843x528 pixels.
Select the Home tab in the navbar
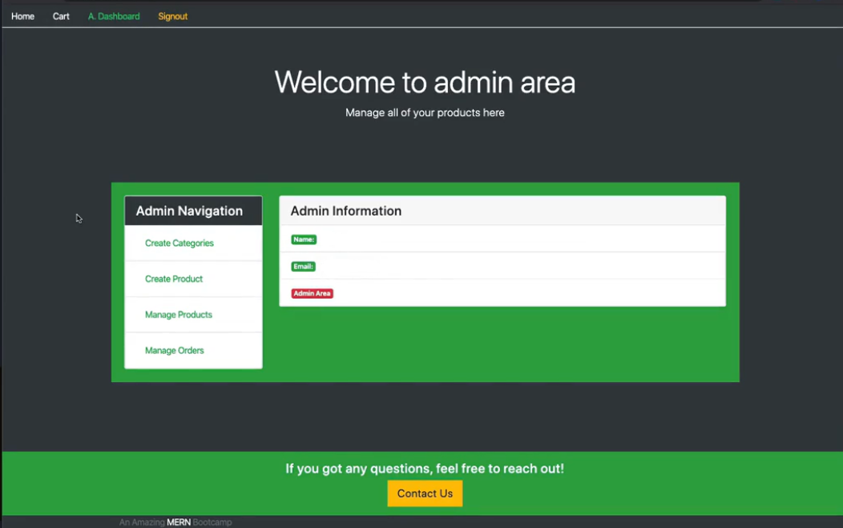click(22, 16)
